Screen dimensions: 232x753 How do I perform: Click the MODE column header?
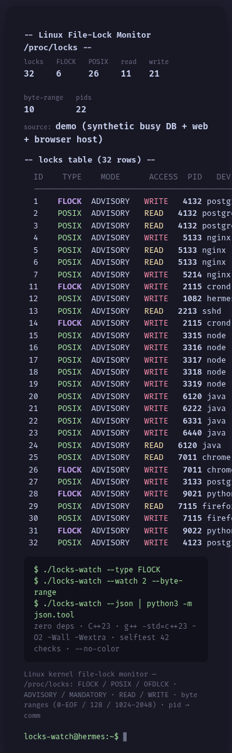click(x=110, y=178)
